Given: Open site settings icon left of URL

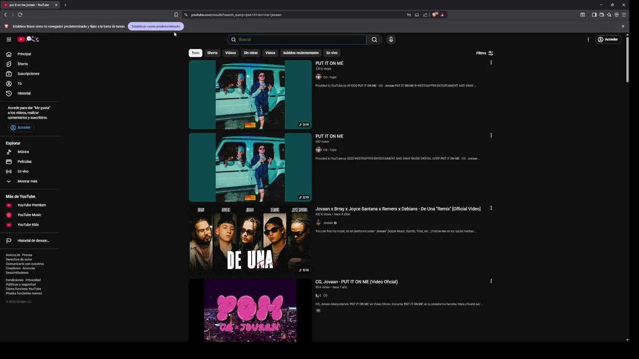Looking at the screenshot, I should (186, 14).
